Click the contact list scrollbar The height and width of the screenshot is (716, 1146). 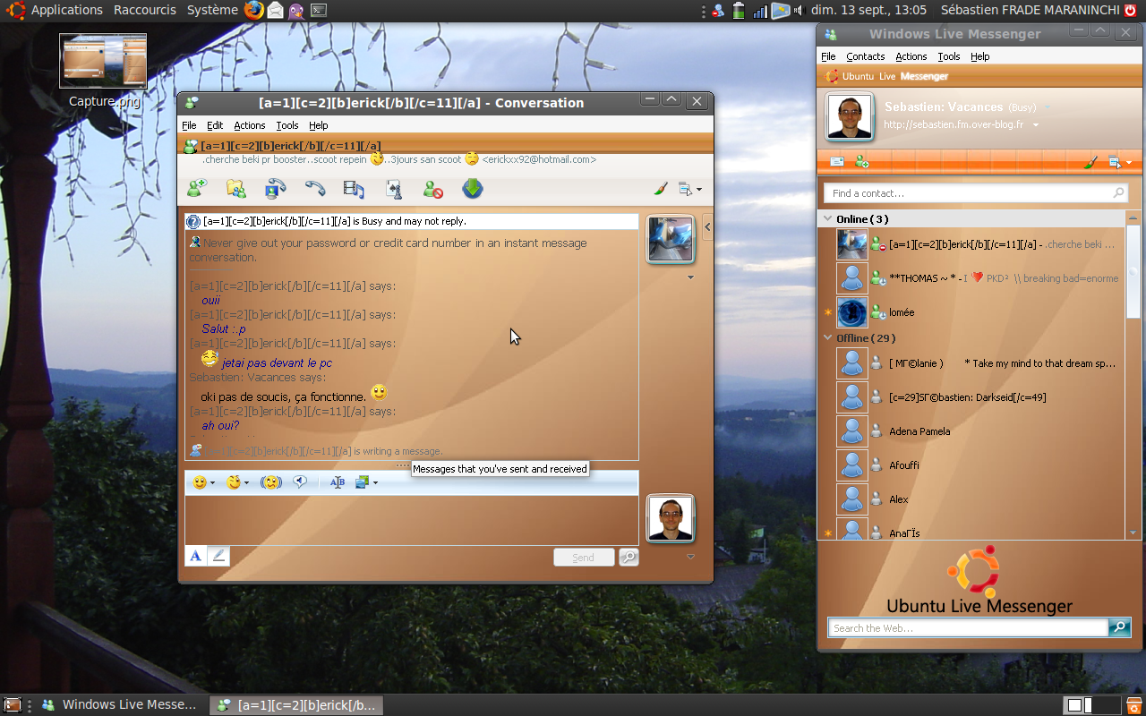tap(1133, 272)
